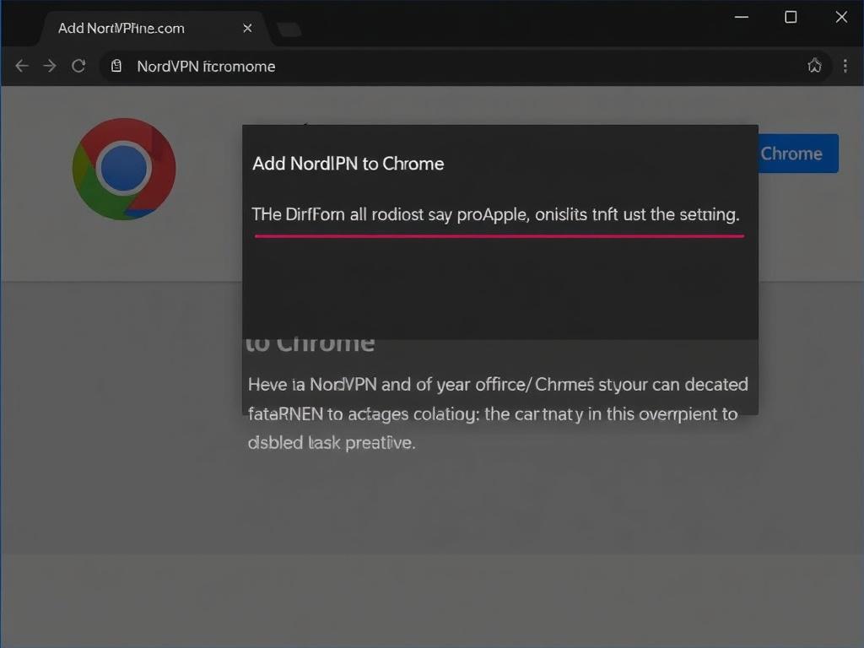Click the red progress bar in dialog
The width and height of the screenshot is (864, 648).
click(x=499, y=236)
